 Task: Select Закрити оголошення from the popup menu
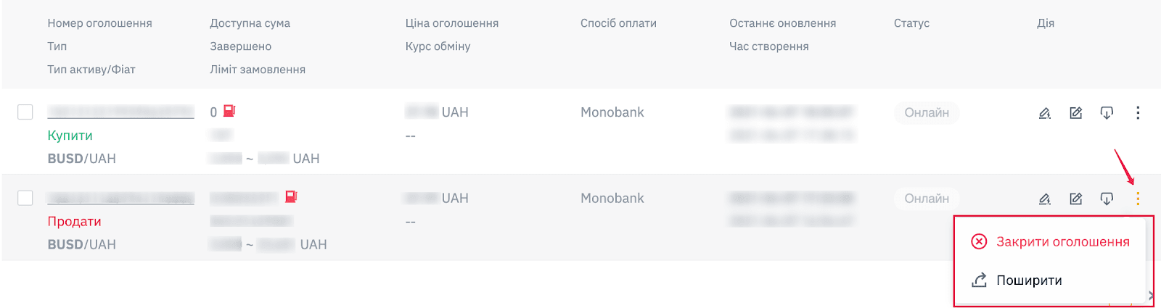(x=1051, y=241)
